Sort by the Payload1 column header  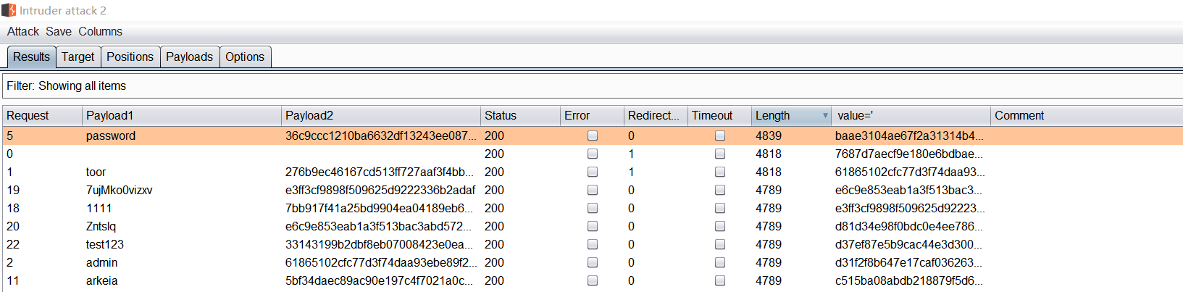coord(181,115)
